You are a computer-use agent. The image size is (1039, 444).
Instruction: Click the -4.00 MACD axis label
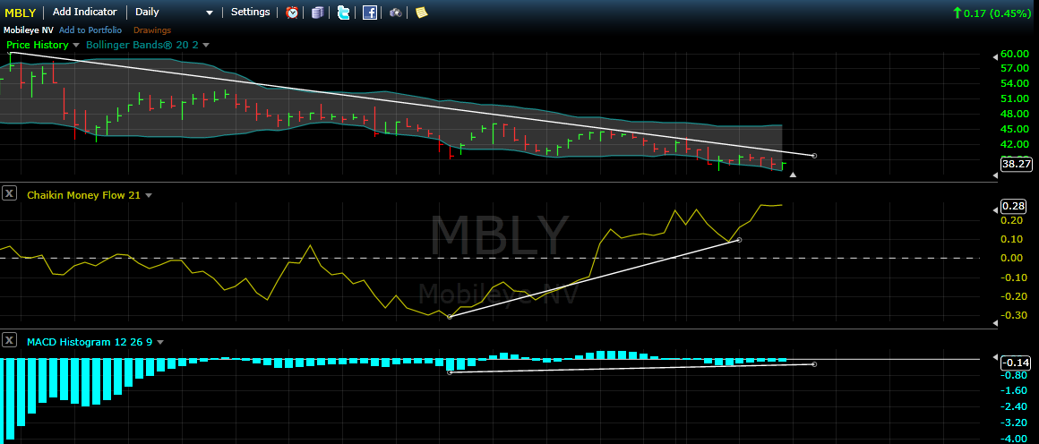click(1015, 439)
